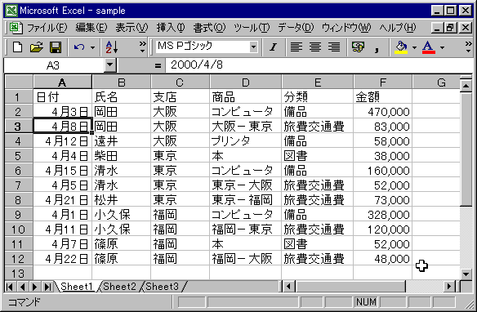Select row 7 header
The width and height of the screenshot is (477, 312).
click(18, 185)
